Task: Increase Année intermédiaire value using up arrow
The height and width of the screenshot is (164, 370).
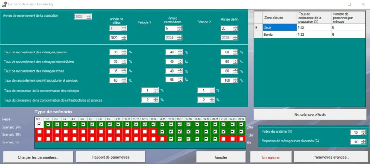Action: point(179,27)
